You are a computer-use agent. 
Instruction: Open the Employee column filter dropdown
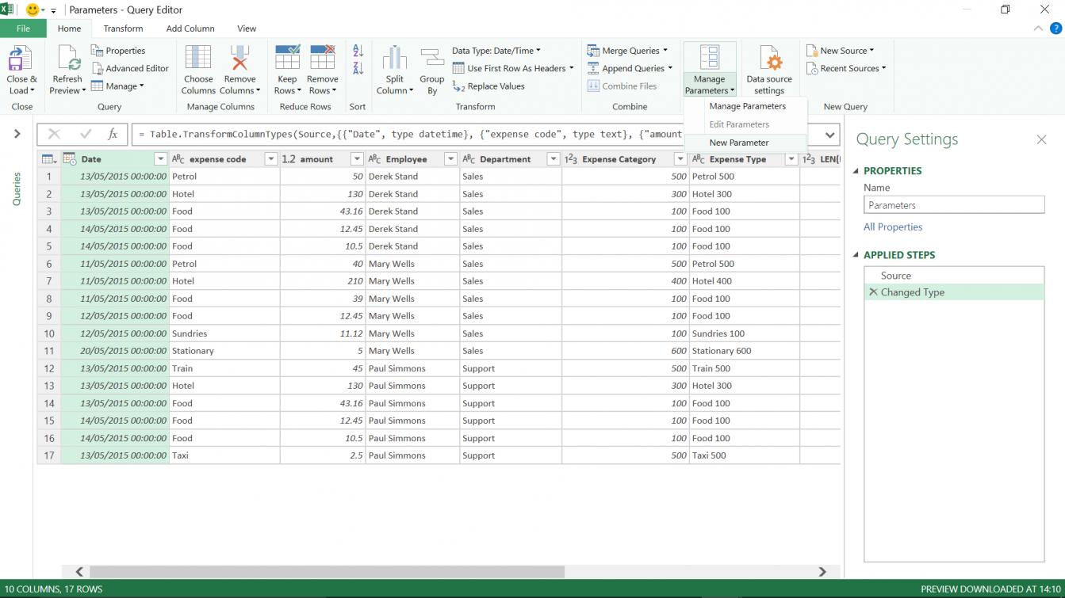450,159
